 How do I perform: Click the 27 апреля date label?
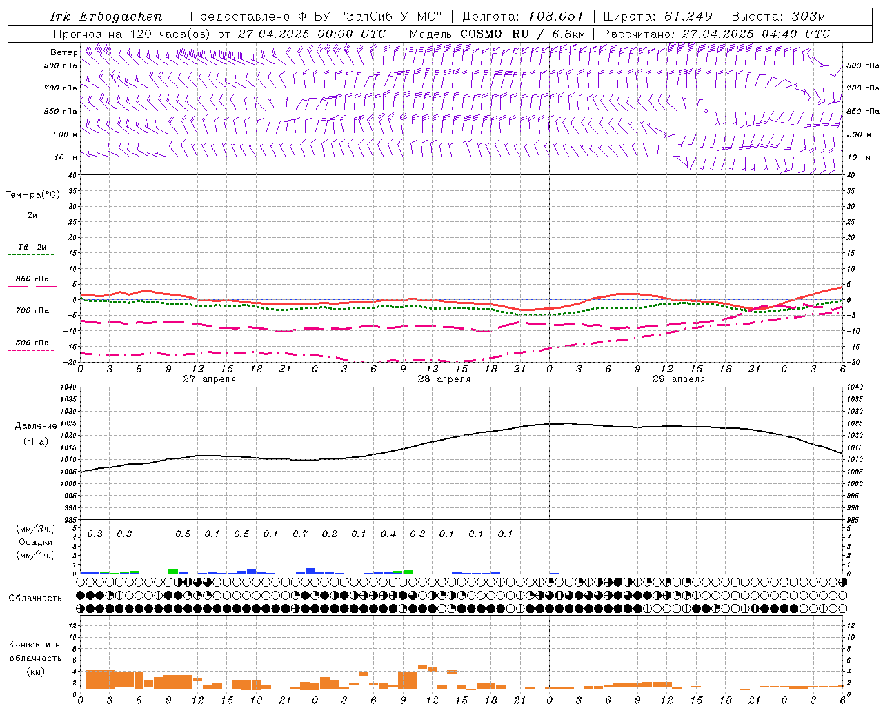pos(209,379)
